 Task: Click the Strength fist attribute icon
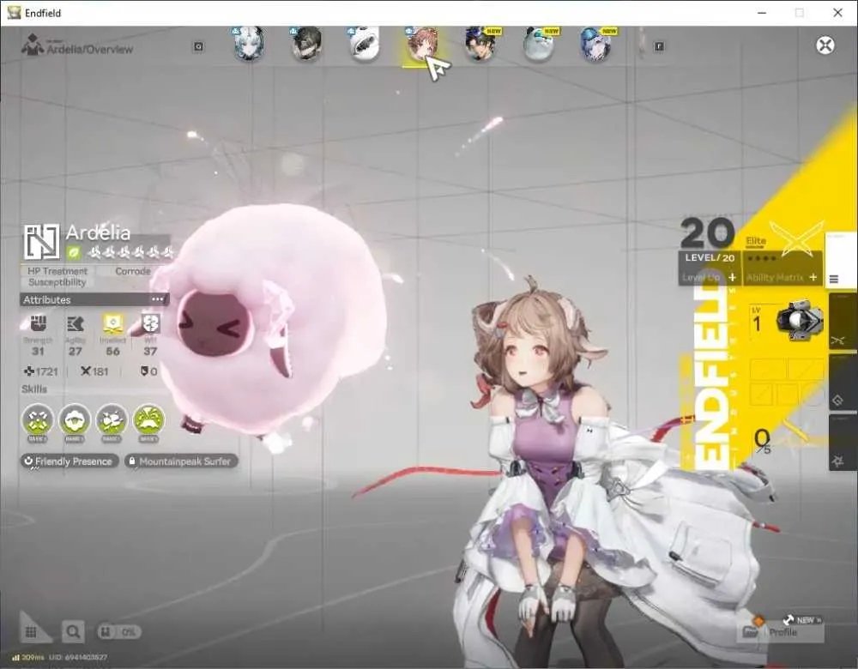point(38,323)
